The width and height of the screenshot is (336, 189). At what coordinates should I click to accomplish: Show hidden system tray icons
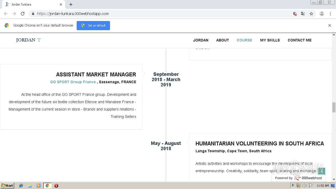click(293, 186)
